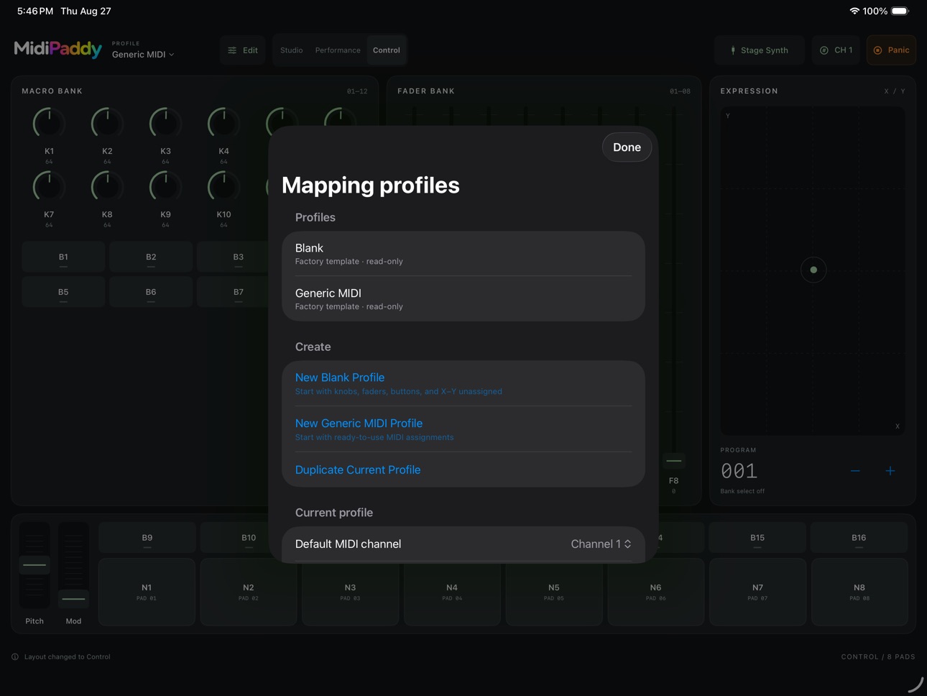Tap pad N1

(x=147, y=592)
